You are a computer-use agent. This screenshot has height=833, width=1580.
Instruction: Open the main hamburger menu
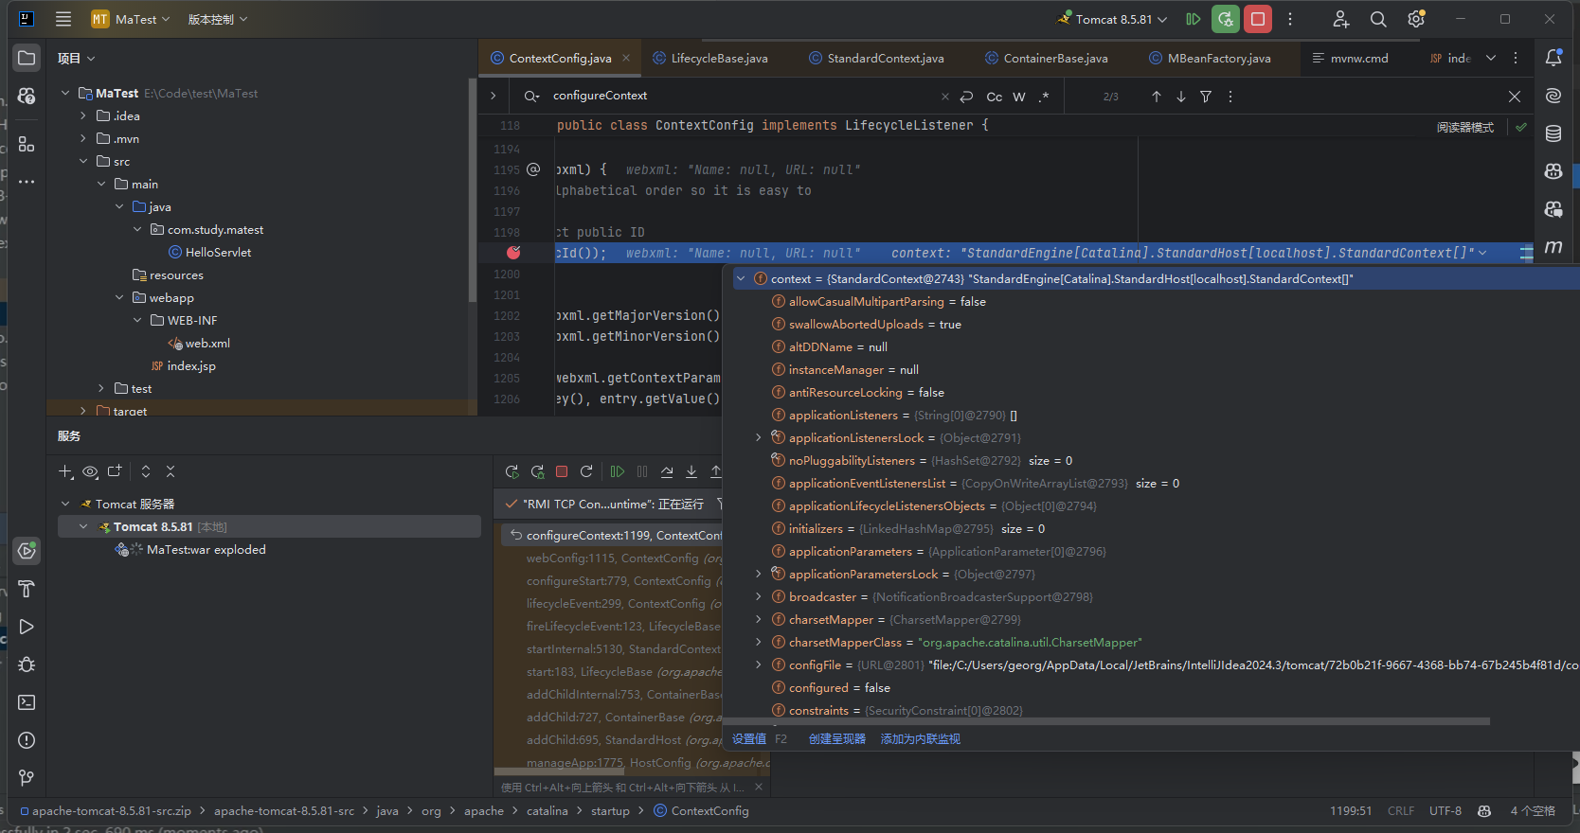tap(63, 19)
